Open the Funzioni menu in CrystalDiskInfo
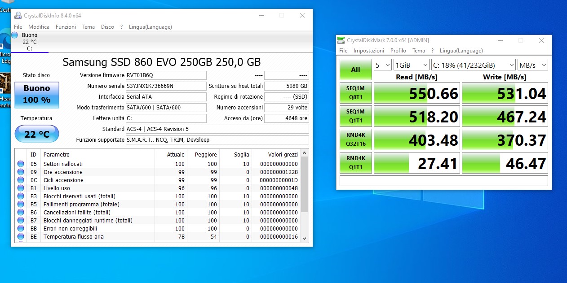 pos(66,27)
